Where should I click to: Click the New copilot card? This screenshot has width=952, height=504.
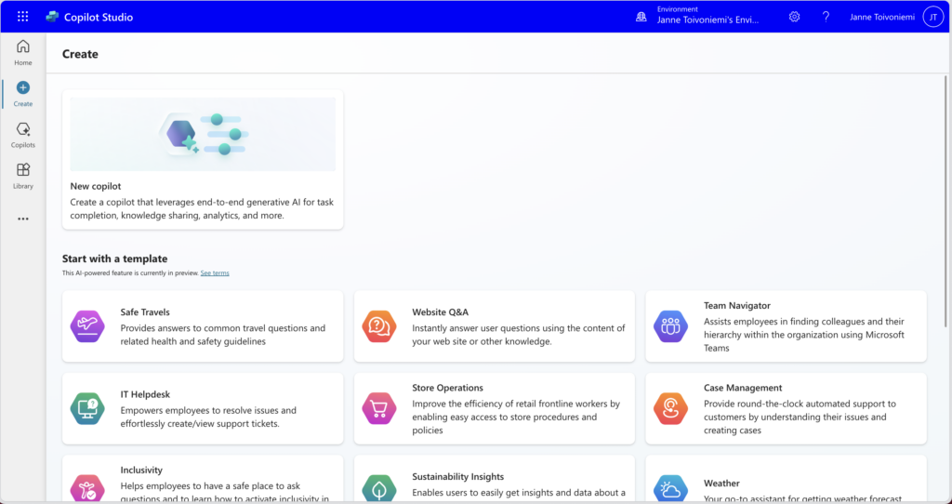(203, 200)
